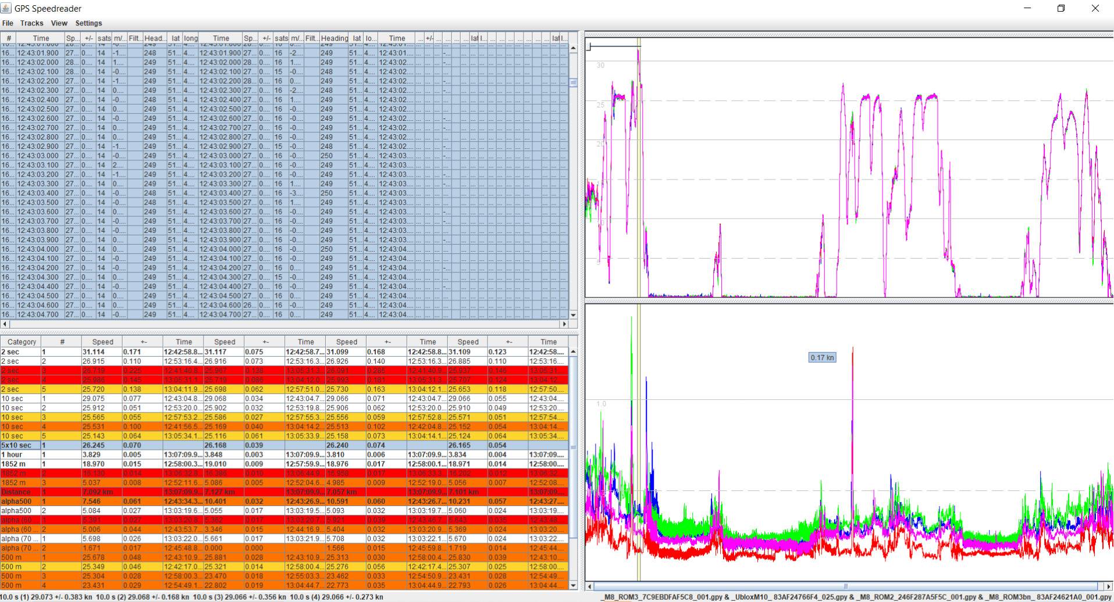1114x602 pixels.
Task: Click right arrow of track table horizontal scrollbar
Action: click(563, 324)
